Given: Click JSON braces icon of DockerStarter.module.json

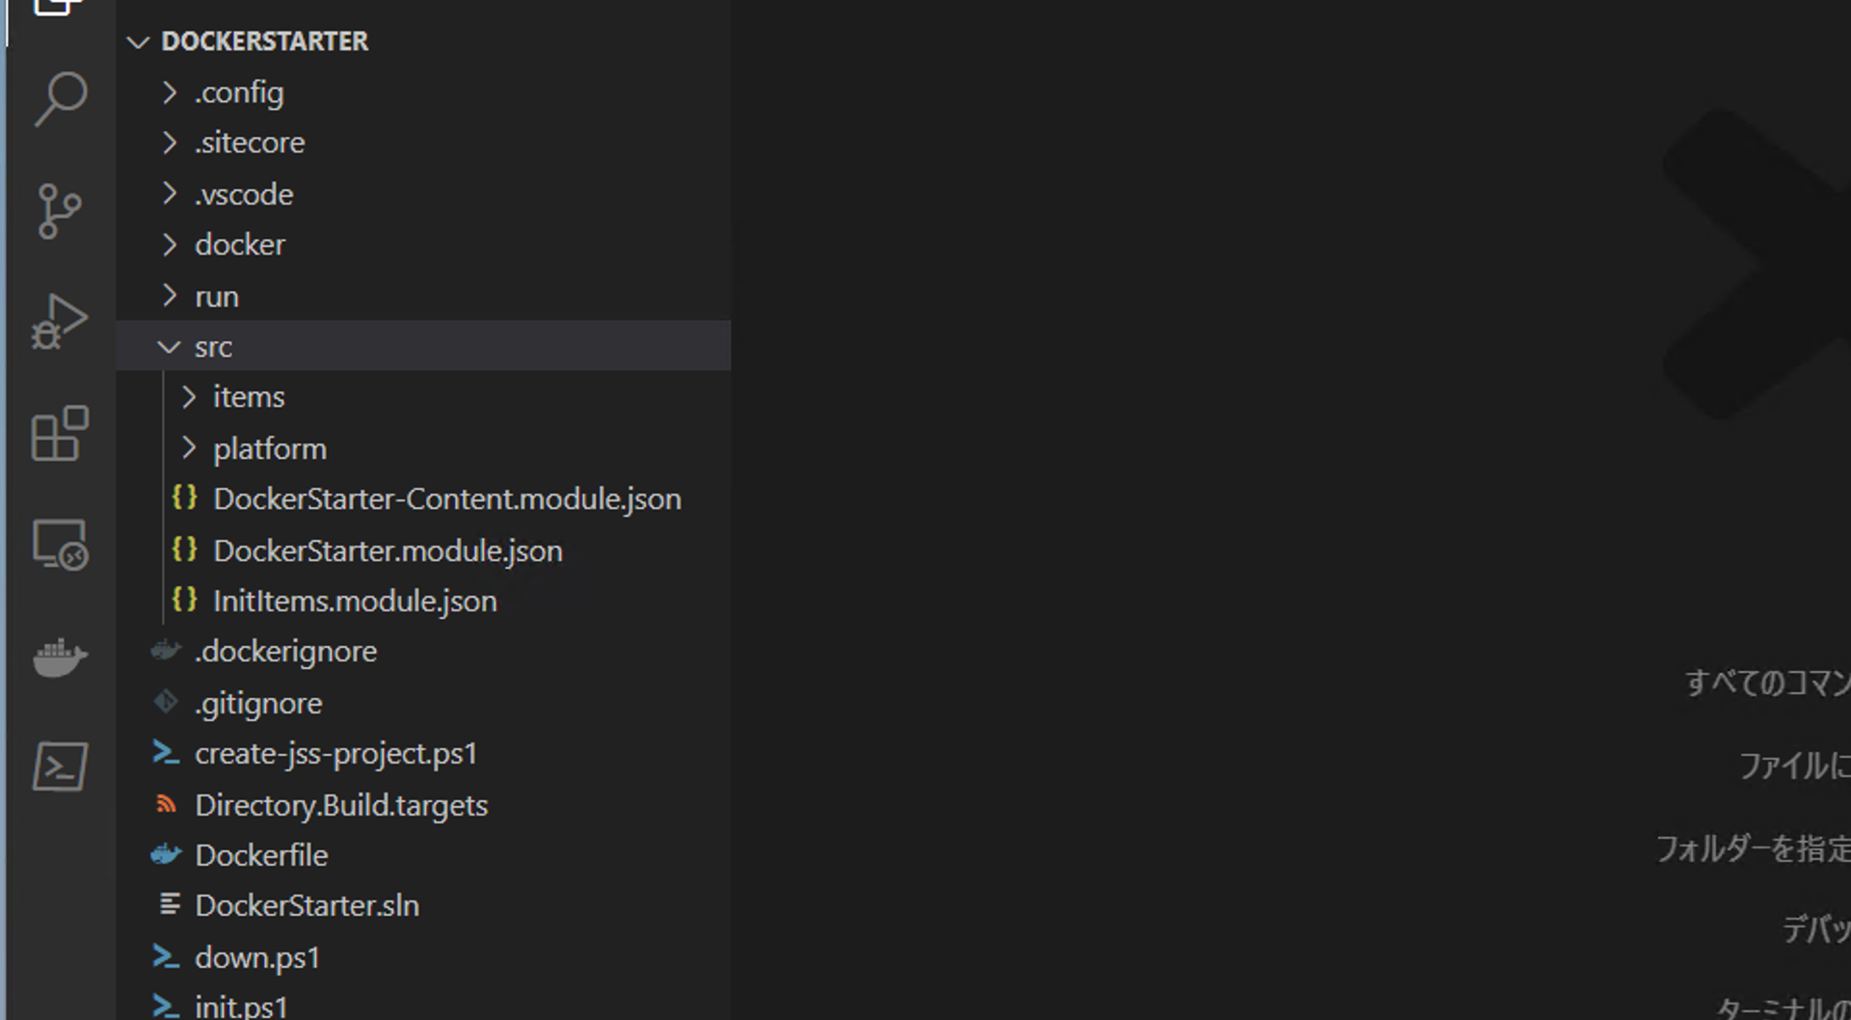Looking at the screenshot, I should [184, 549].
